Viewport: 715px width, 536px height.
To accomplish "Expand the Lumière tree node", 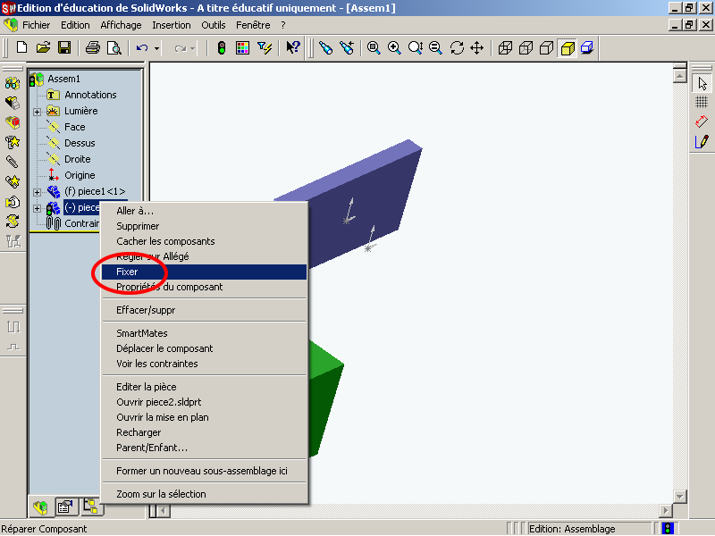I will click(38, 112).
